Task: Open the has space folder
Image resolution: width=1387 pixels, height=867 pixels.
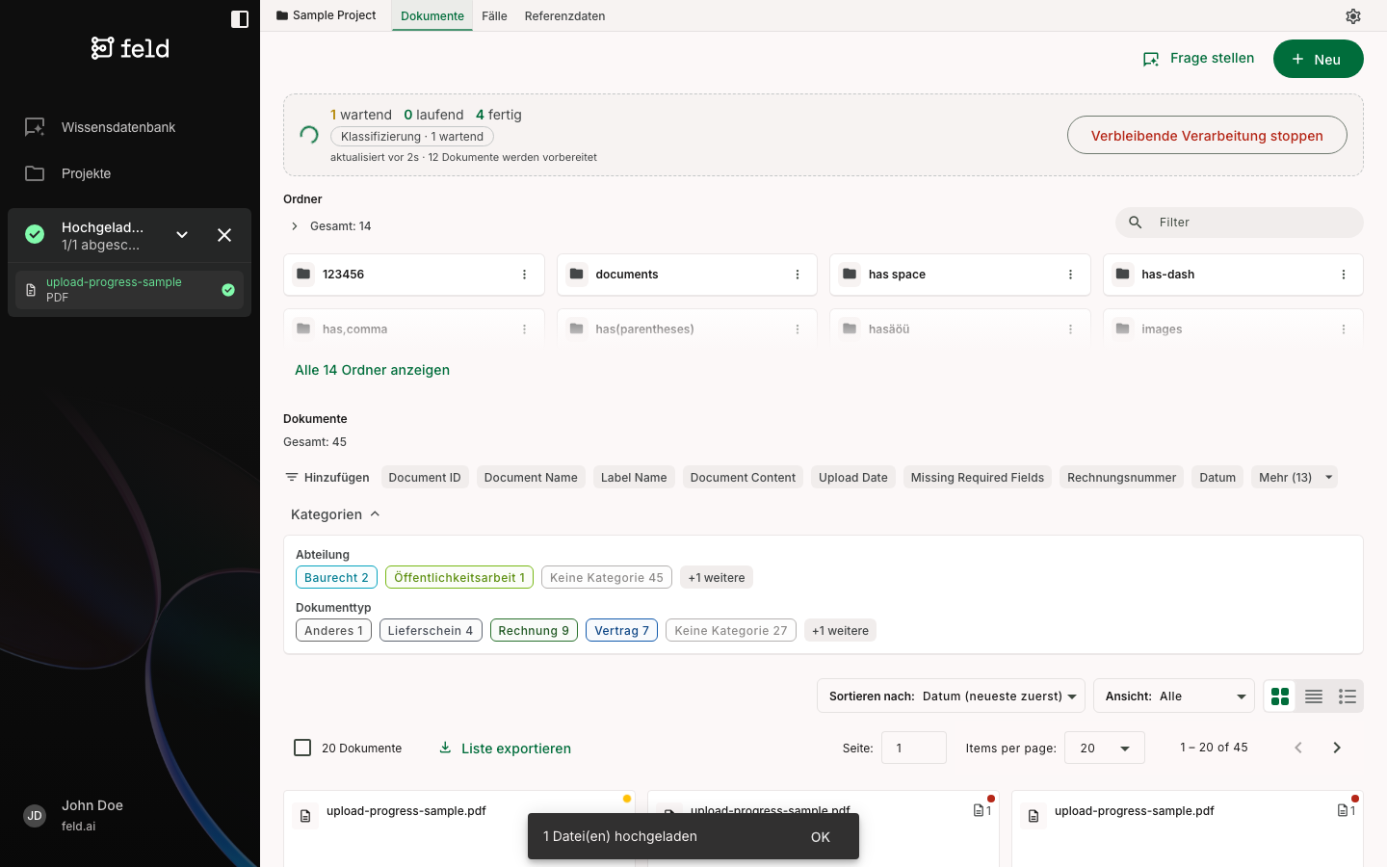Action: pos(959,275)
